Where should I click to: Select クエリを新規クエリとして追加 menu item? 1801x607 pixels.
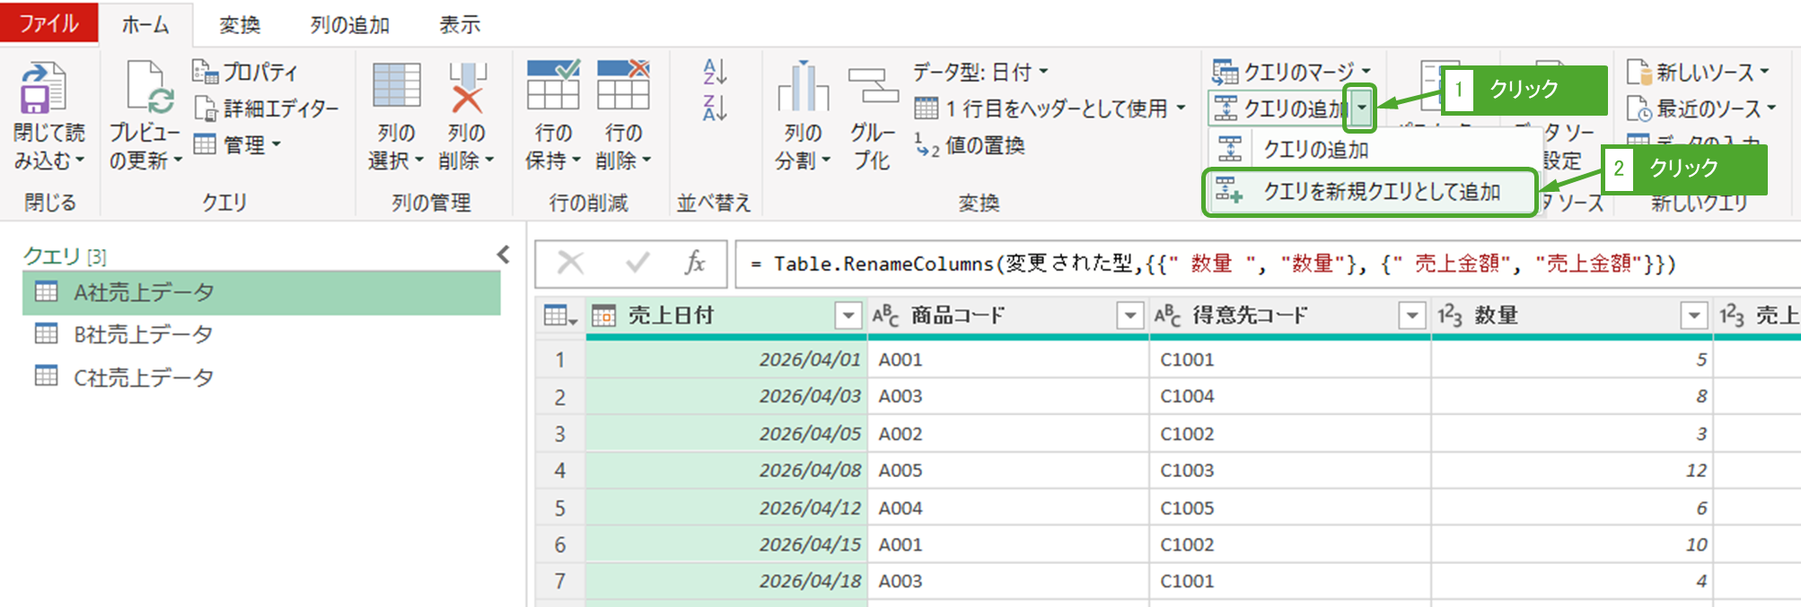[1381, 192]
